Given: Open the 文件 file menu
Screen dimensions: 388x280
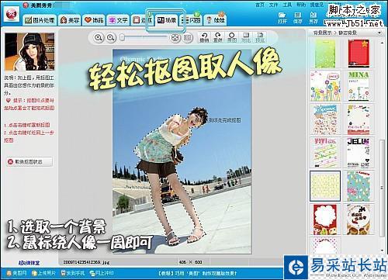Looking at the screenshot, I should coord(273,5).
